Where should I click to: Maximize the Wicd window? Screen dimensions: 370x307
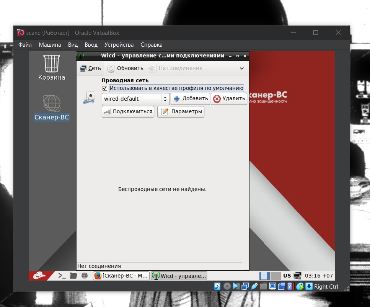238,56
